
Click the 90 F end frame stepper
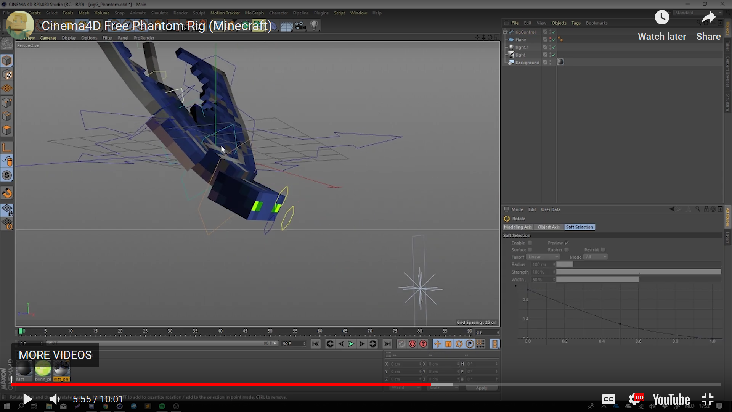pos(304,344)
